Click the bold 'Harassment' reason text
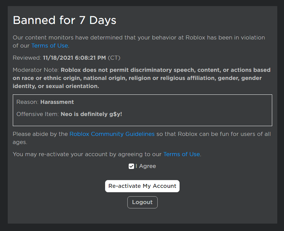284x231 pixels. click(x=57, y=102)
